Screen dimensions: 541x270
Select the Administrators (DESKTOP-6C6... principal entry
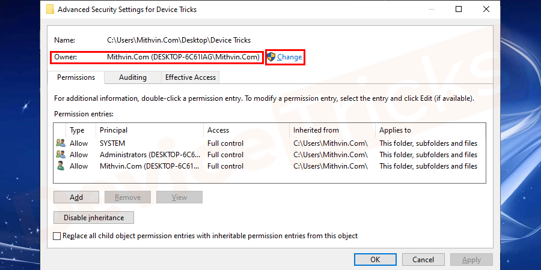pyautogui.click(x=150, y=155)
